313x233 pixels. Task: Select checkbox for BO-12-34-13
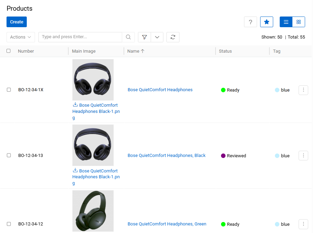coord(9,155)
